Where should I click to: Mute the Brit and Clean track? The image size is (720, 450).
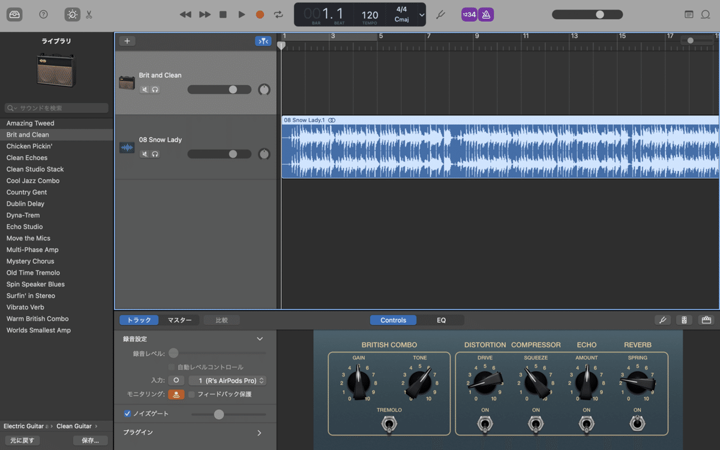(145, 89)
